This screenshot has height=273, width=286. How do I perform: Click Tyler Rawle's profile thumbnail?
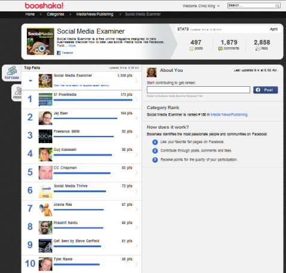tap(45, 264)
